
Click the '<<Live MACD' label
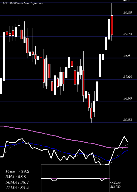coord(115,185)
